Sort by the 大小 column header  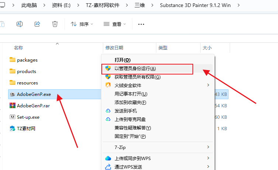coord(207,48)
